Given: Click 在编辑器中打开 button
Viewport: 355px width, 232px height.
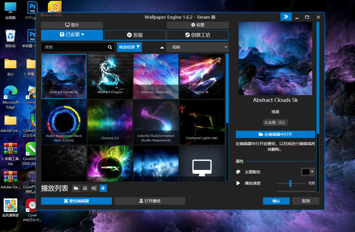Looking at the screenshot, I should pos(275,134).
